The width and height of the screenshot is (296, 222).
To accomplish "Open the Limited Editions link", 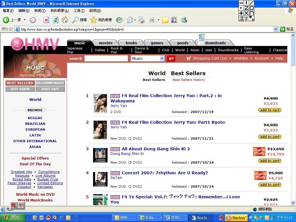I will [50, 183].
